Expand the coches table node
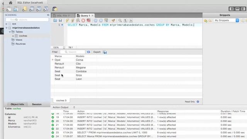Screen dimensions: 247x139 click(13, 36)
